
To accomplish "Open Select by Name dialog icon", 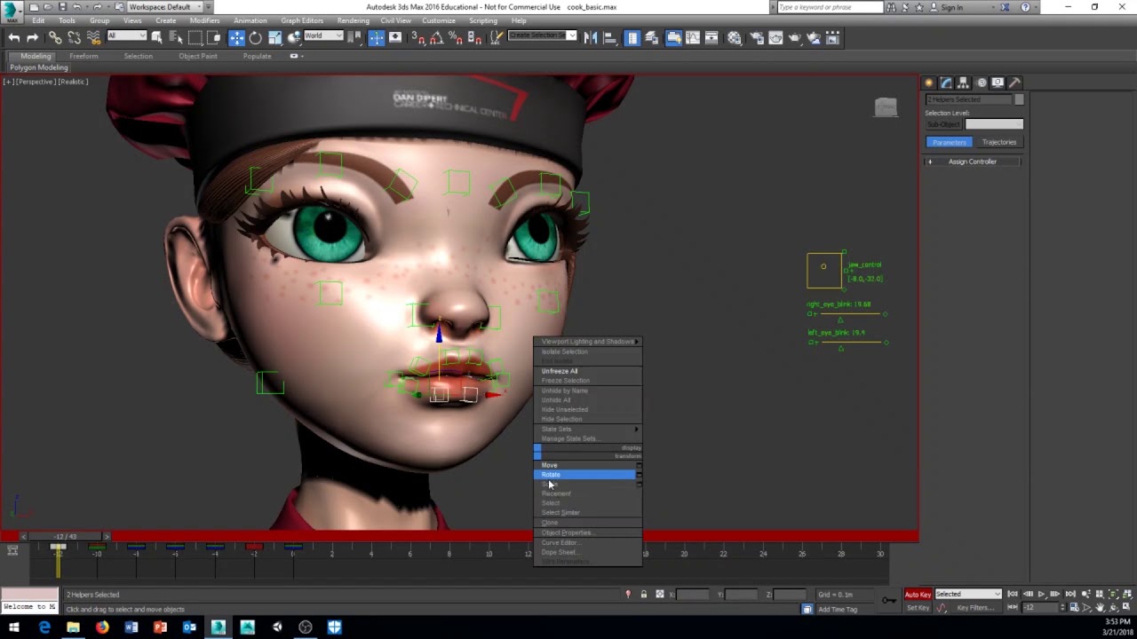I will tap(176, 37).
